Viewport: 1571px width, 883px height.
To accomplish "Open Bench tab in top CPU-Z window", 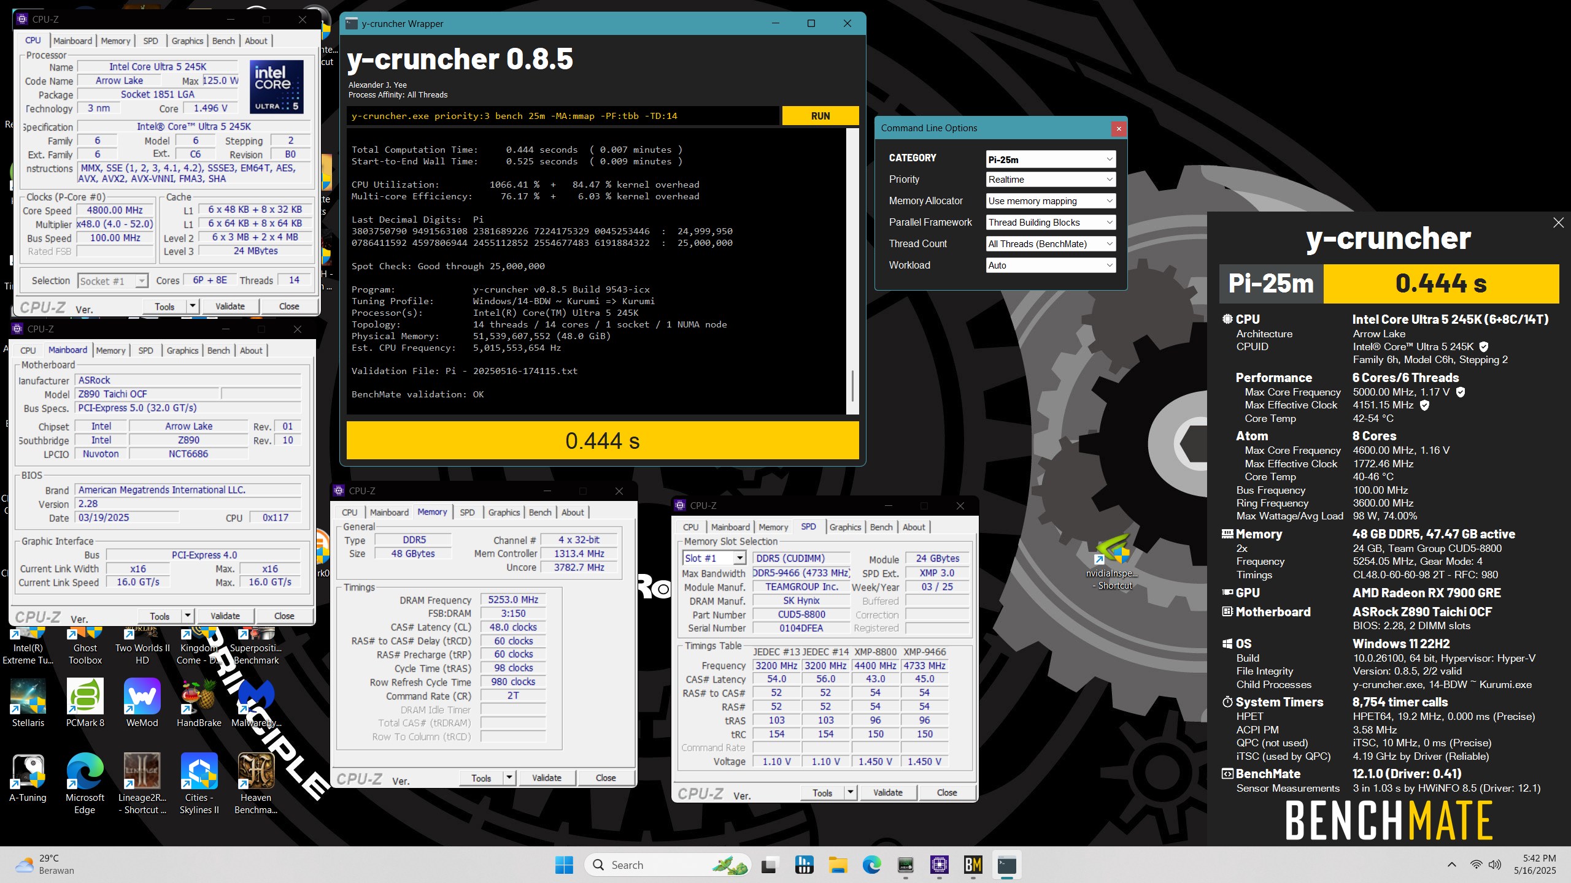I will (x=223, y=40).
